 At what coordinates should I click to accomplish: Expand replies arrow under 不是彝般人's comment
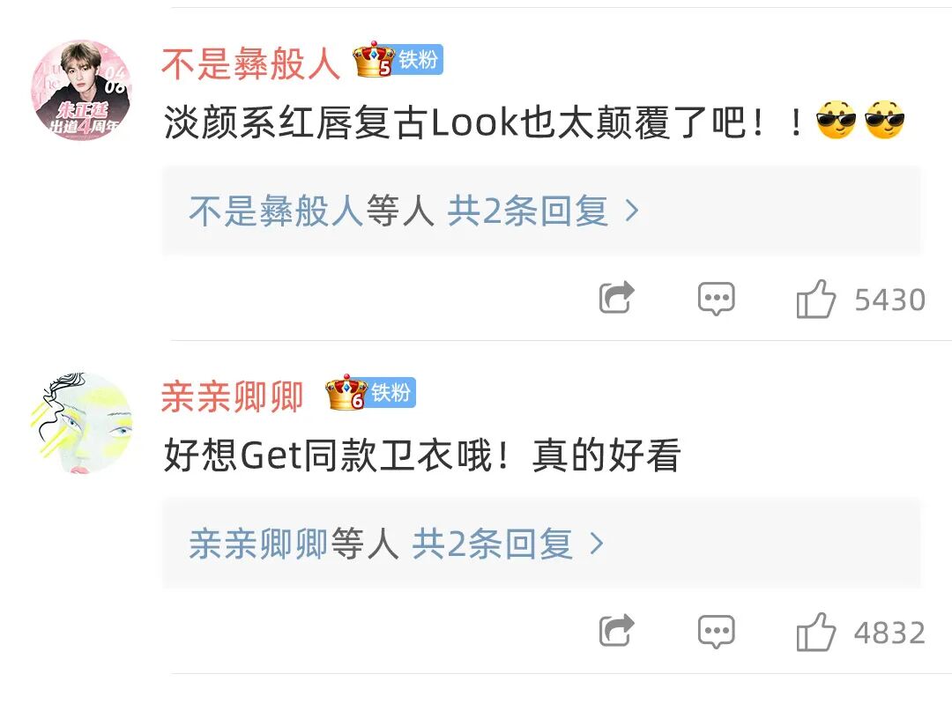click(x=632, y=211)
